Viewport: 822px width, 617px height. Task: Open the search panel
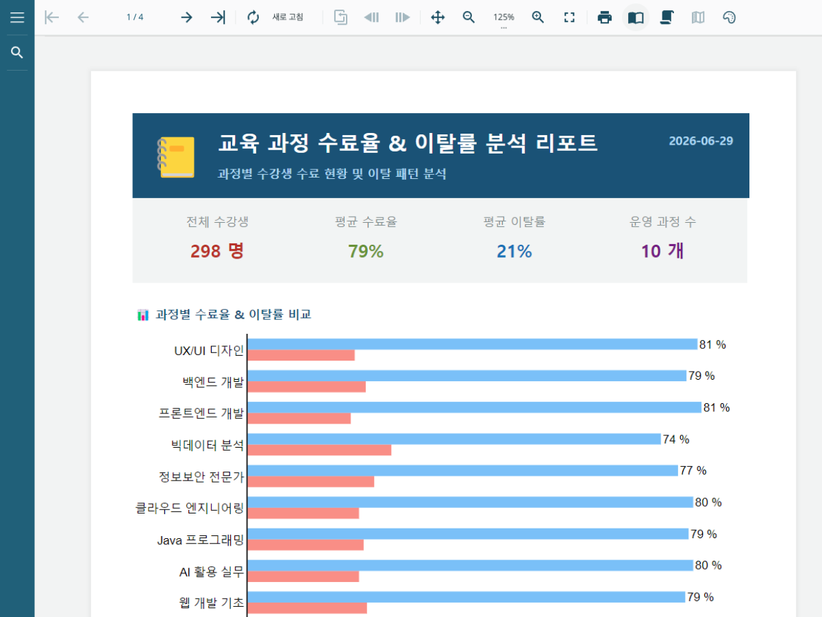[x=17, y=53]
